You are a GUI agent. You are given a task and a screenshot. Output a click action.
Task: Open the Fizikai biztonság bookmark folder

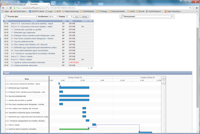coord(70,11)
